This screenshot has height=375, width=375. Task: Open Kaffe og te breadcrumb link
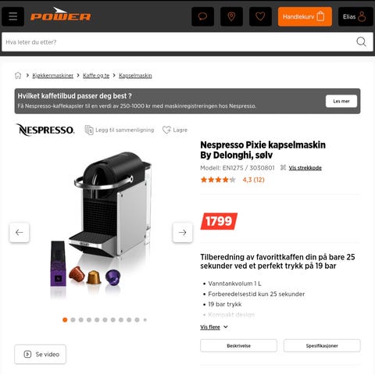[96, 76]
